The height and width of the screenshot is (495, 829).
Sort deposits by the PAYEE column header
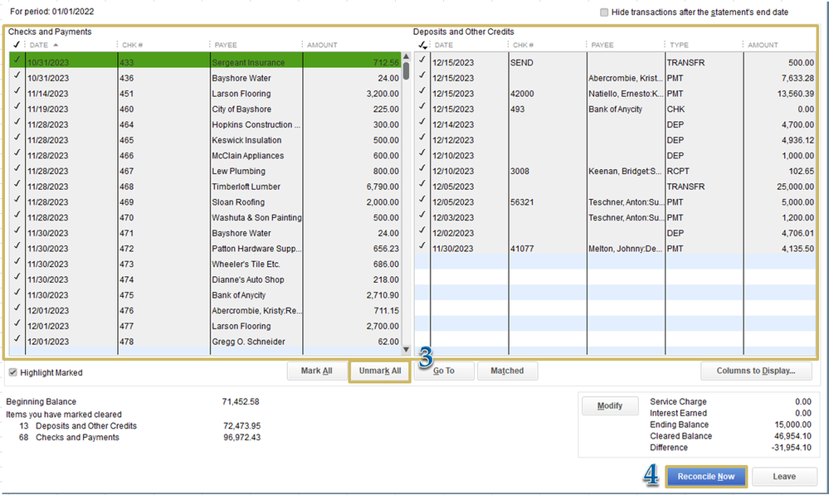click(x=602, y=45)
